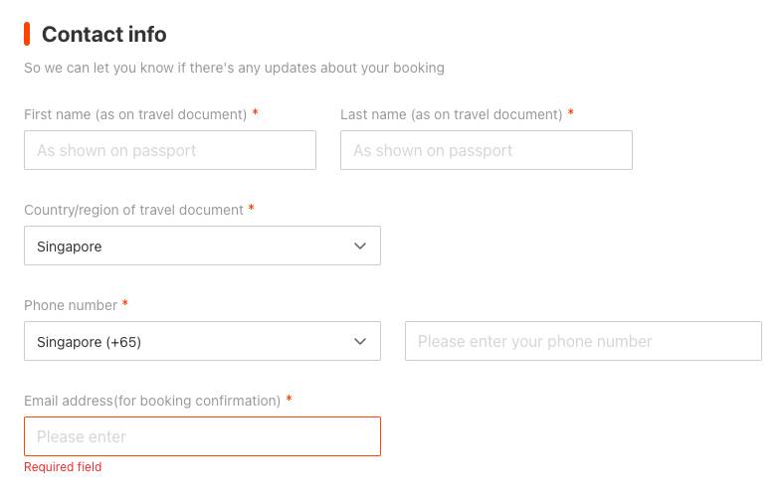
Task: Click the red "Required field" error message
Action: pyautogui.click(x=63, y=467)
